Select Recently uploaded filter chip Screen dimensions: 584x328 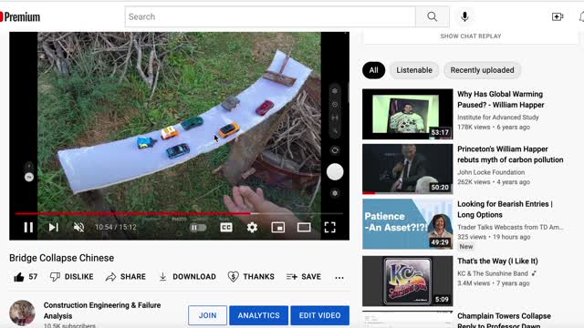pyautogui.click(x=482, y=70)
